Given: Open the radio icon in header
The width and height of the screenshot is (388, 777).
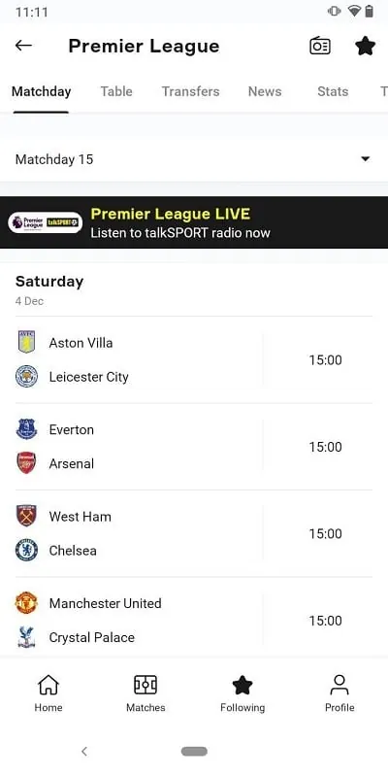Looking at the screenshot, I should click(x=320, y=46).
